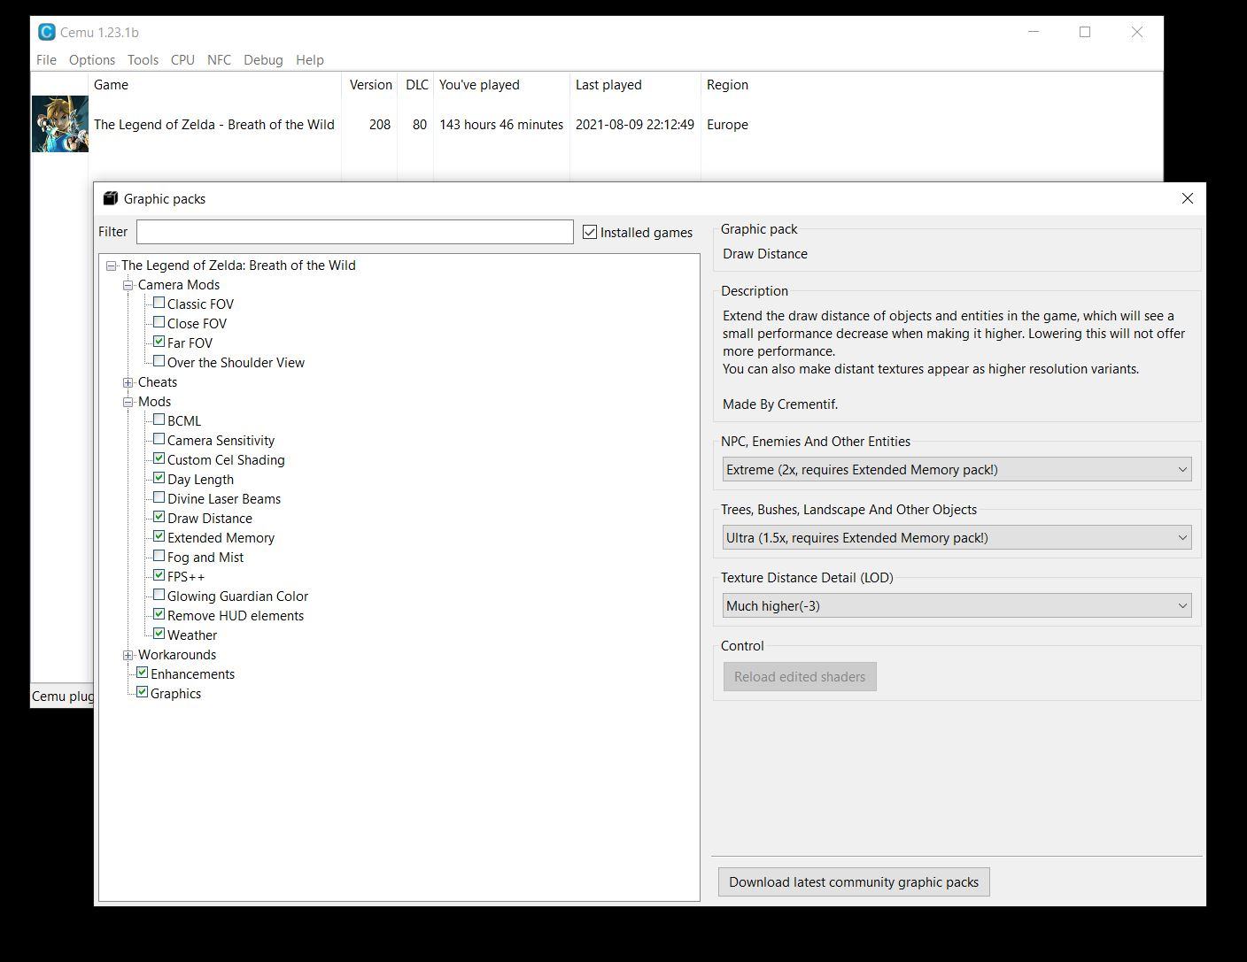
Task: Enable the Fog and Mist checkbox
Action: (x=159, y=556)
